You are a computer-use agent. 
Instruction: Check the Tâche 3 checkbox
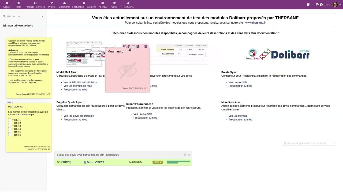pos(10,126)
